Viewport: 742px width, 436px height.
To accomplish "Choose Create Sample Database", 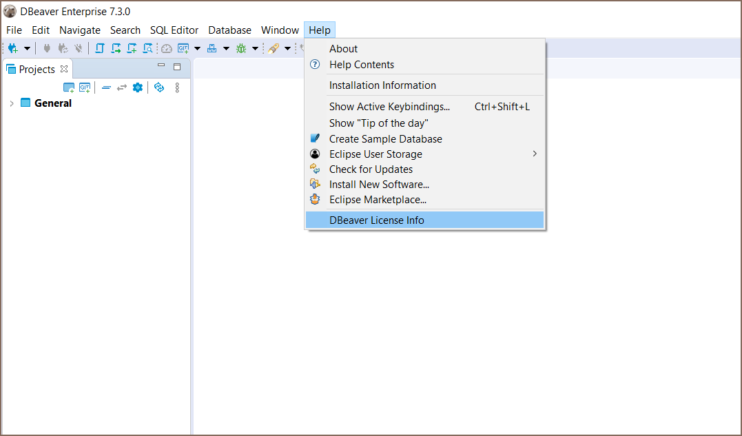I will point(424,139).
